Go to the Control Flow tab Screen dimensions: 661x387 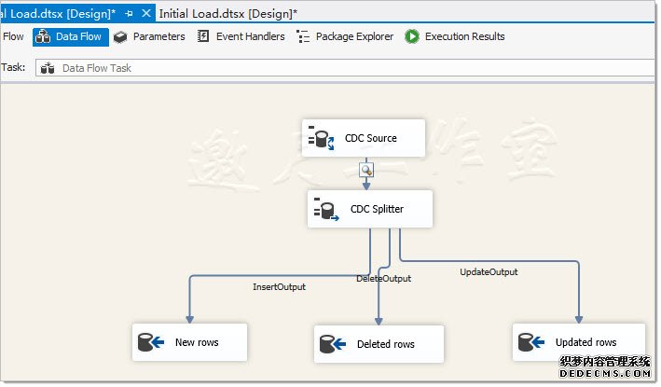pos(13,36)
